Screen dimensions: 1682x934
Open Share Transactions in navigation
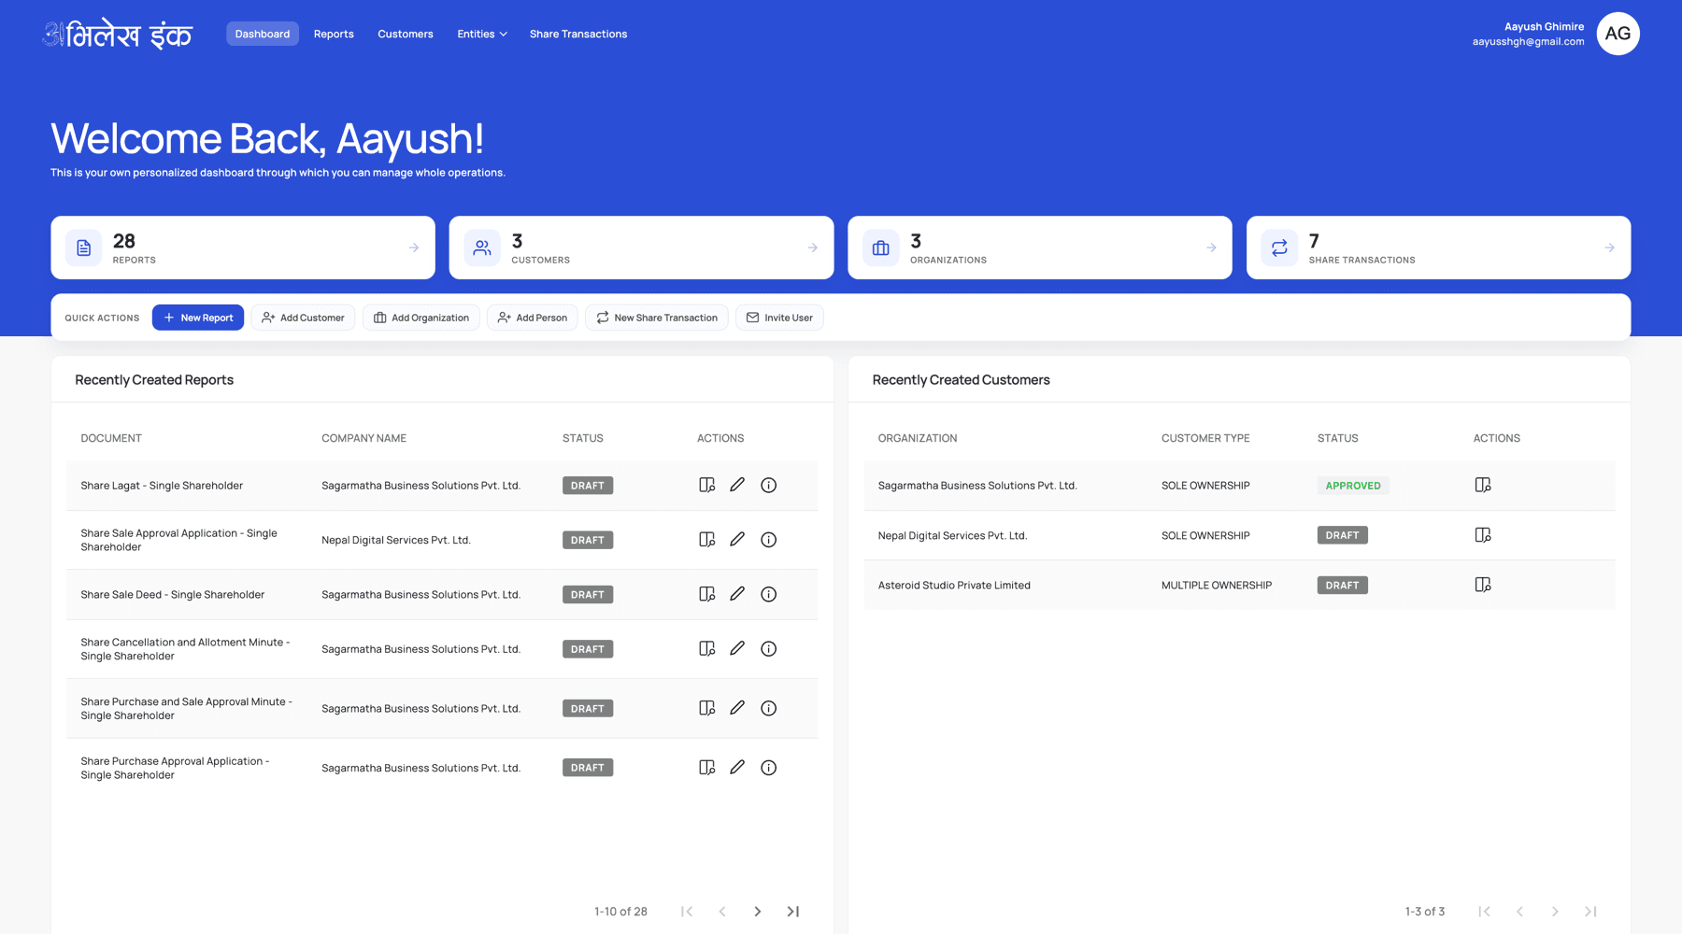(x=578, y=34)
